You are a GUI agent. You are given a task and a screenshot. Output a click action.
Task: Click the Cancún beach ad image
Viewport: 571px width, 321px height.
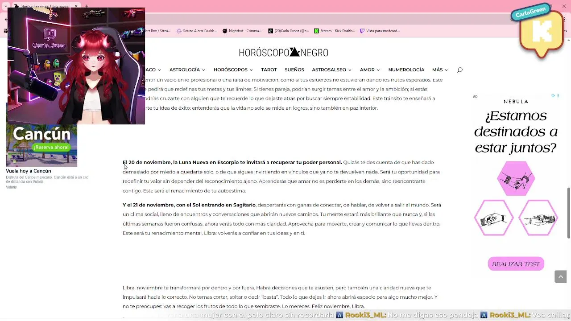tap(41, 146)
